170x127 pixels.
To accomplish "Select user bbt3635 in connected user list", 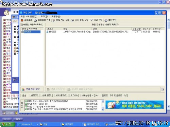I will (31, 32).
